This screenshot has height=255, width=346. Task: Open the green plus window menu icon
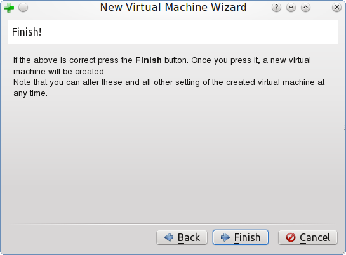[9, 8]
